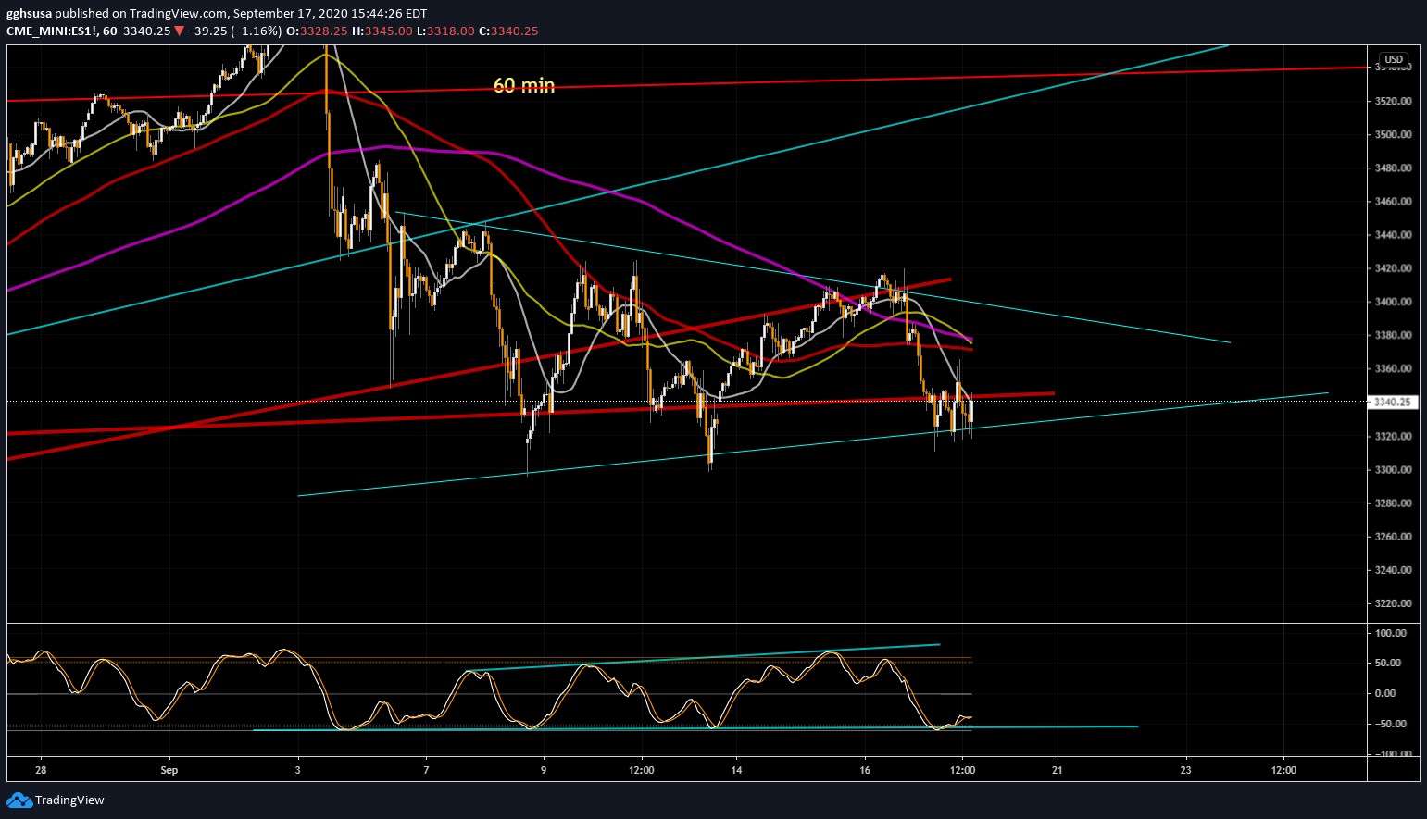Click the high value H:3345.00
1427x819 pixels.
[x=382, y=31]
